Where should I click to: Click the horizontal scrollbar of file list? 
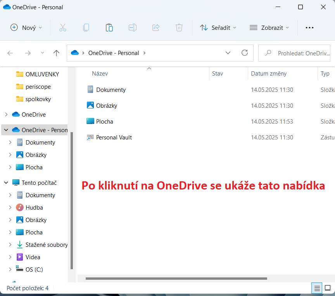(x=176, y=279)
